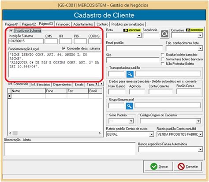Open the Produtos personalizados tab
Viewport: 209px width, 182px height.
click(x=128, y=24)
